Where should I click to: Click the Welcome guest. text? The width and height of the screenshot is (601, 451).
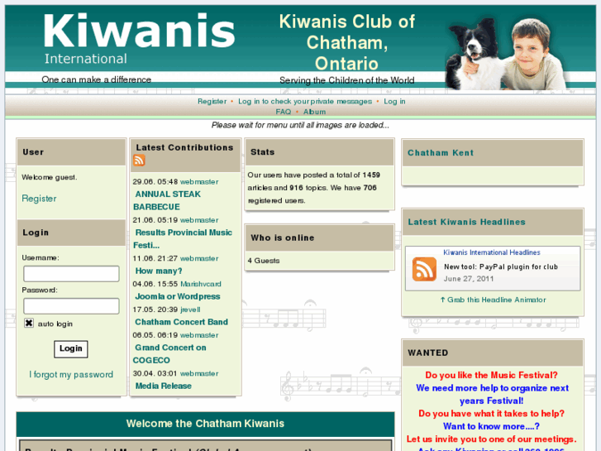[x=49, y=177]
